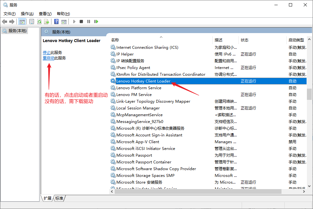Select Microsoft (R) 诊断中心标准收集器服务 row
This screenshot has width=313, height=209.
coord(208,128)
